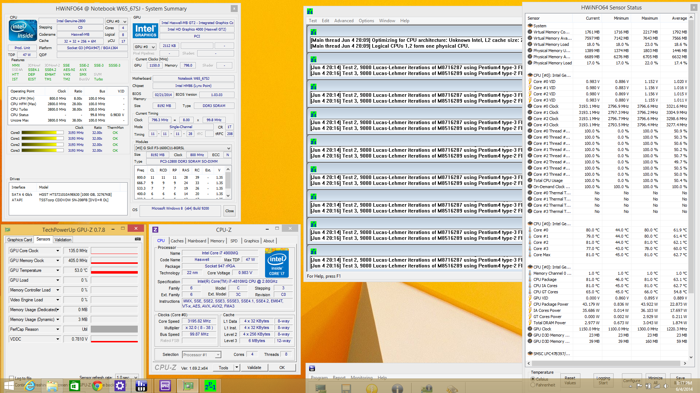Click the Prime95 taskbar icon
The image size is (700, 393).
210,386
